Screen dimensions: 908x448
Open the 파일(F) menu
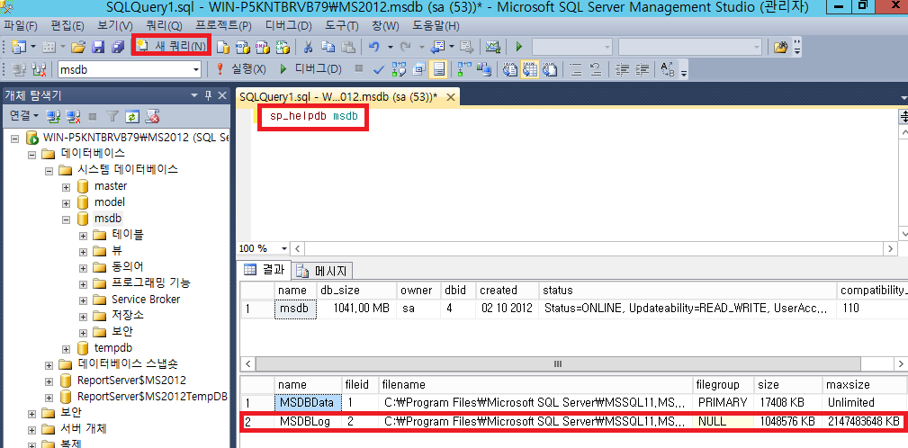pyautogui.click(x=21, y=26)
